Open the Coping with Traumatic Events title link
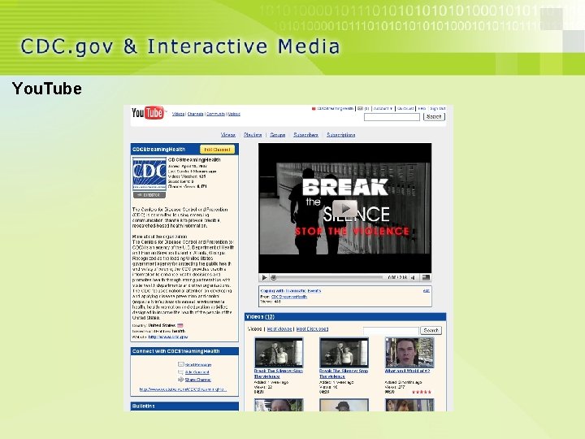The image size is (585, 439). coord(291,291)
